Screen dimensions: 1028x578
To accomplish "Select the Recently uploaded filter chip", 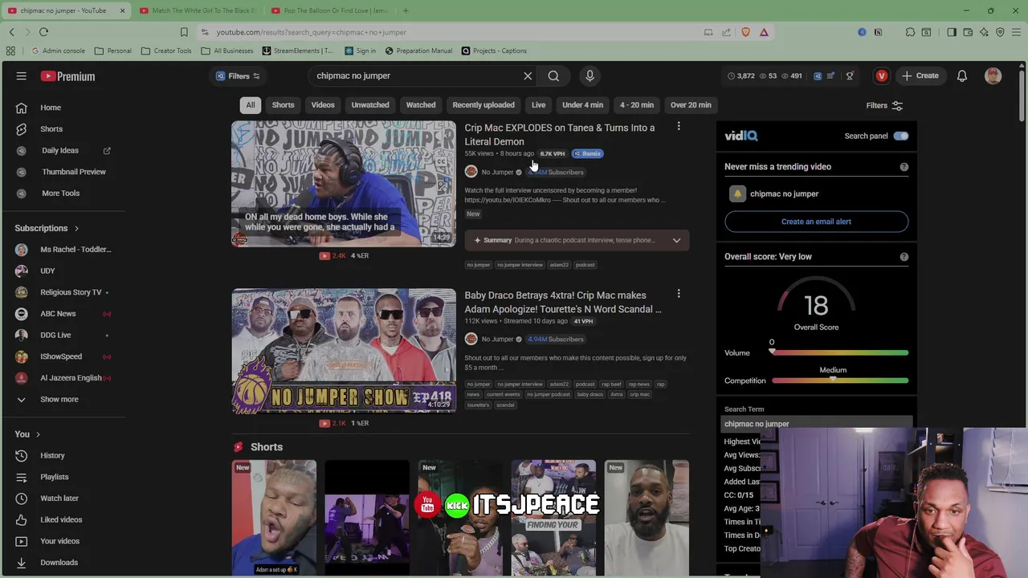I will [483, 105].
